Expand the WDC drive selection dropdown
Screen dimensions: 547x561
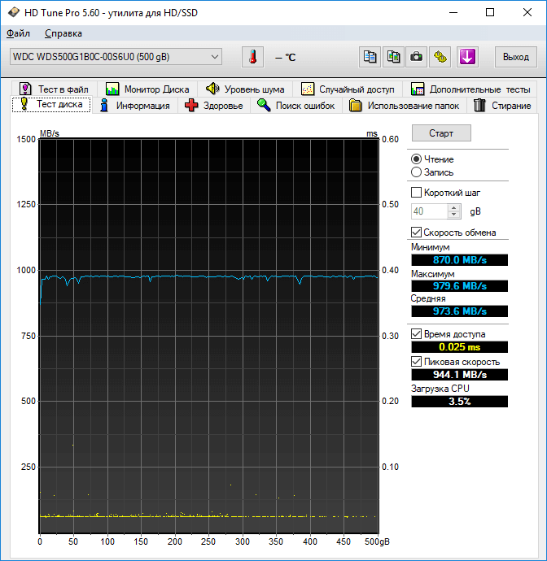(x=215, y=56)
